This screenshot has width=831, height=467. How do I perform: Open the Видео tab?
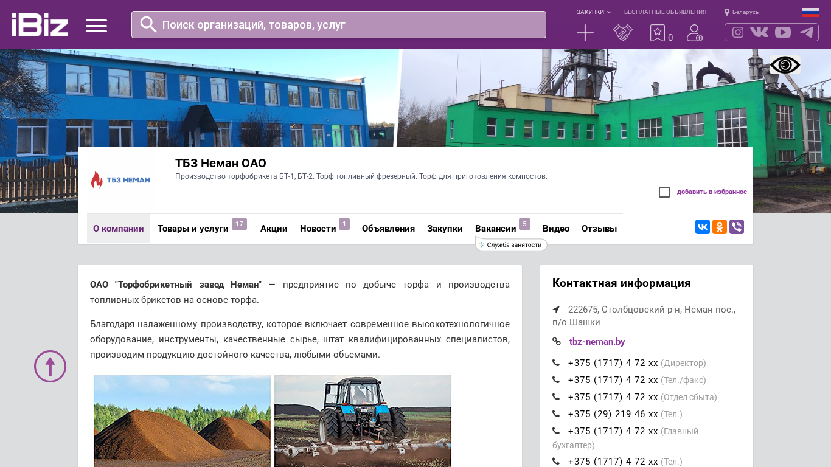pos(556,229)
